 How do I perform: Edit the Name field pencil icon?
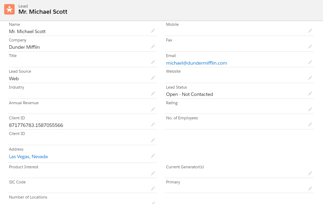(x=153, y=31)
